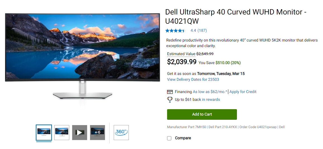Add the monitor to cart
This screenshot has width=323, height=149.
coord(202,114)
